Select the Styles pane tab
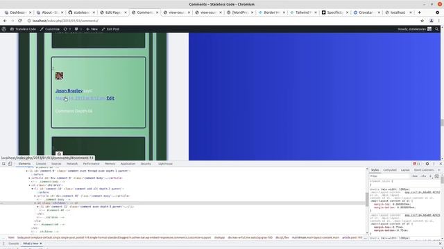This screenshot has width=444, height=249. [375, 170]
